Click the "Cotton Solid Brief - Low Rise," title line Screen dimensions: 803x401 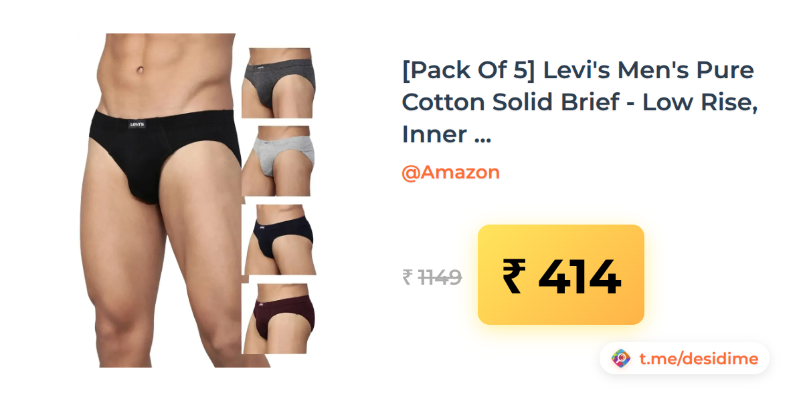point(580,102)
